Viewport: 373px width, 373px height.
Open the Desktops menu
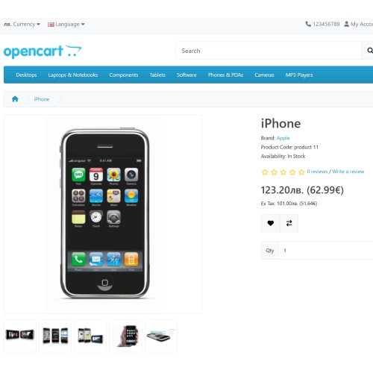click(26, 75)
